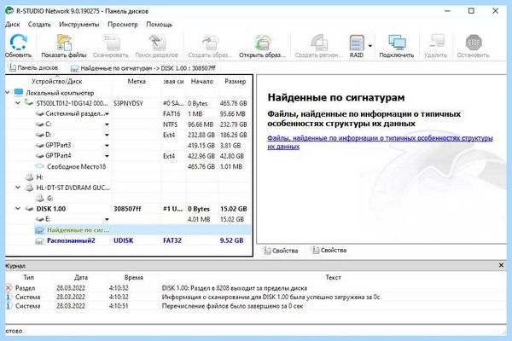Switch to the Панель дисков tab

[x=33, y=68]
